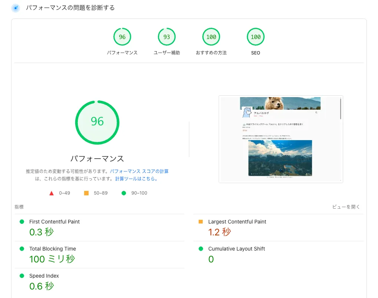Click the 指標 section label

(19, 207)
